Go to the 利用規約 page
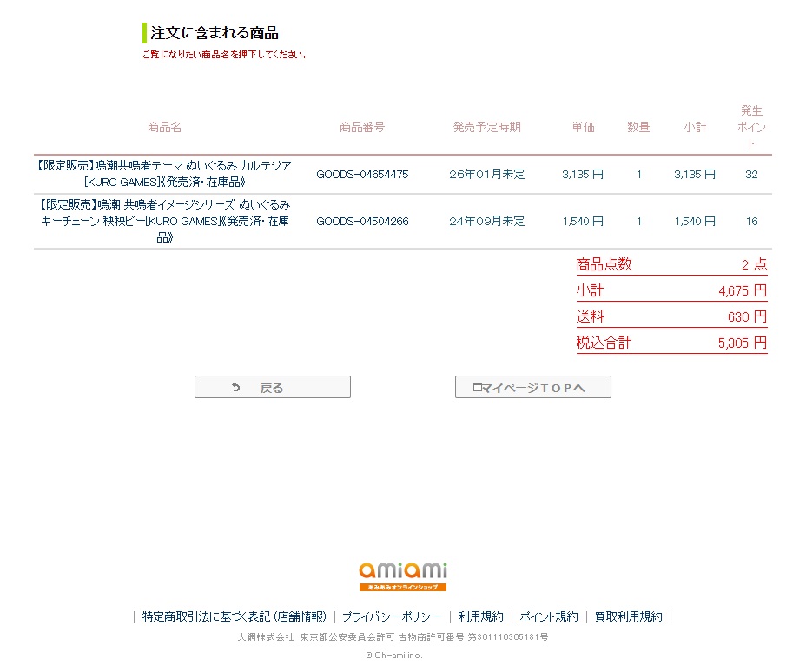806x666 pixels. [480, 616]
